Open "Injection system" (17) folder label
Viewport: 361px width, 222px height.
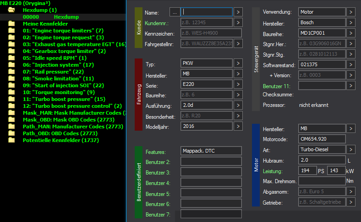tap(58, 65)
